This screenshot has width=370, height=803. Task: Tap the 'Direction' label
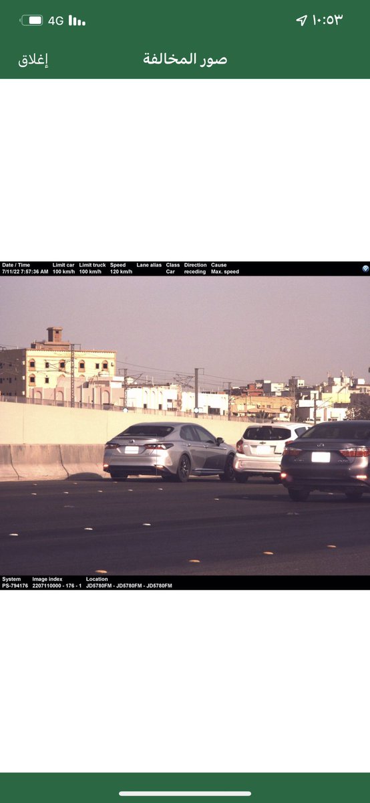coord(196,265)
